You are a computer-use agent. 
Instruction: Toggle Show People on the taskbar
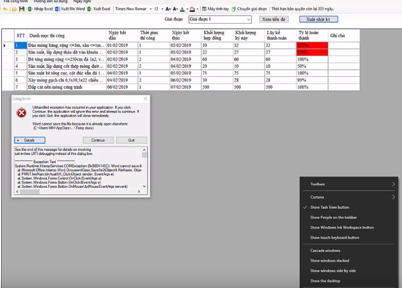click(x=349, y=217)
